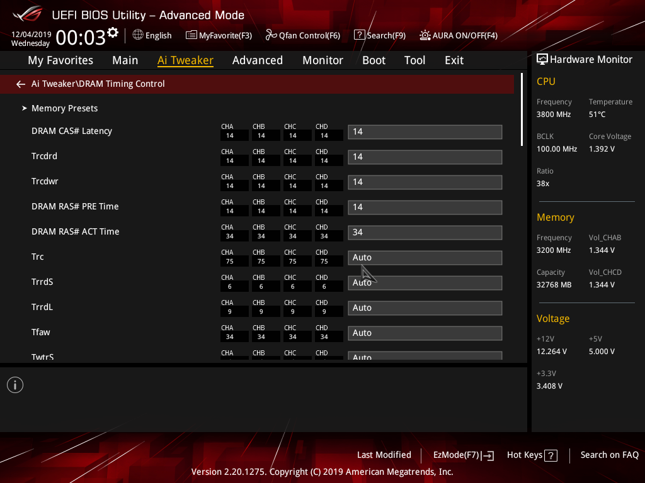
Task: Click DRAM RAS# PRE Time value field
Action: (x=425, y=207)
